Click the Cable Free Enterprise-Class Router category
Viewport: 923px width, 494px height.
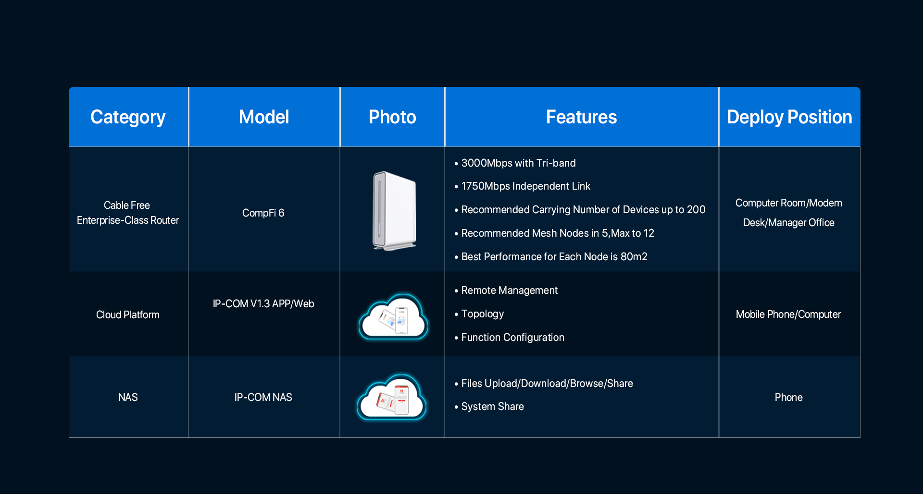point(128,213)
